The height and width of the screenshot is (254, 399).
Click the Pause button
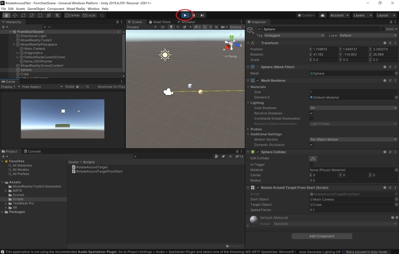click(x=194, y=15)
